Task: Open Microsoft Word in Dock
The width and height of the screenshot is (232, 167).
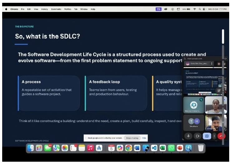Action: pos(137,148)
